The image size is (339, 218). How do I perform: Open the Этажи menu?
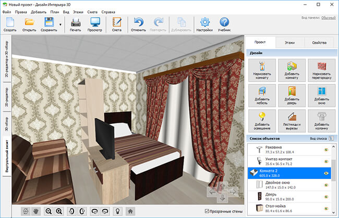78,12
